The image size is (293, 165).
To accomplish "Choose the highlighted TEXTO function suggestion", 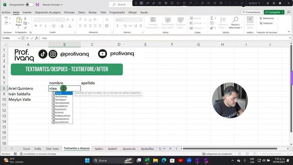I will [62, 93].
